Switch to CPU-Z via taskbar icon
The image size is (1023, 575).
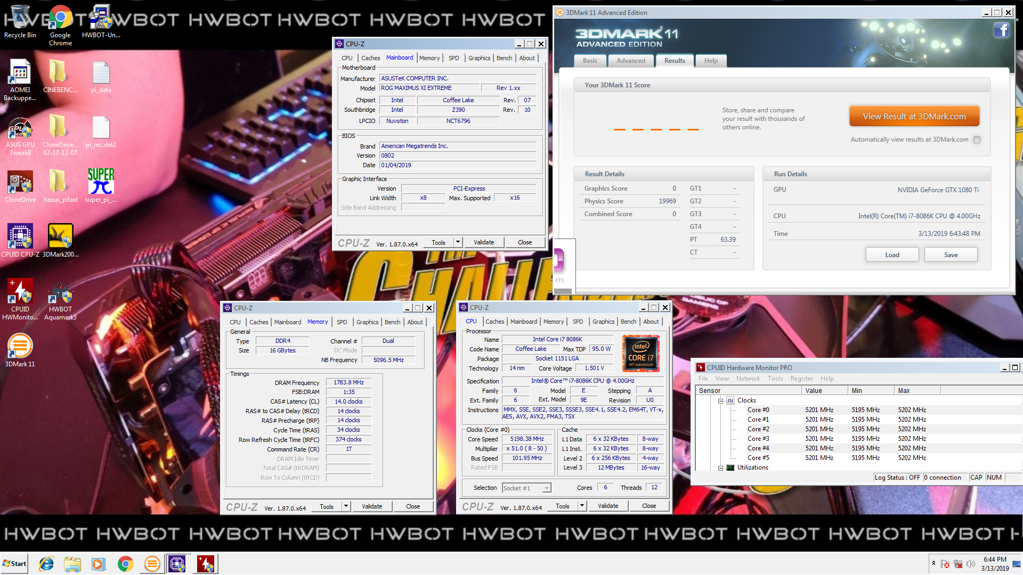coord(177,564)
